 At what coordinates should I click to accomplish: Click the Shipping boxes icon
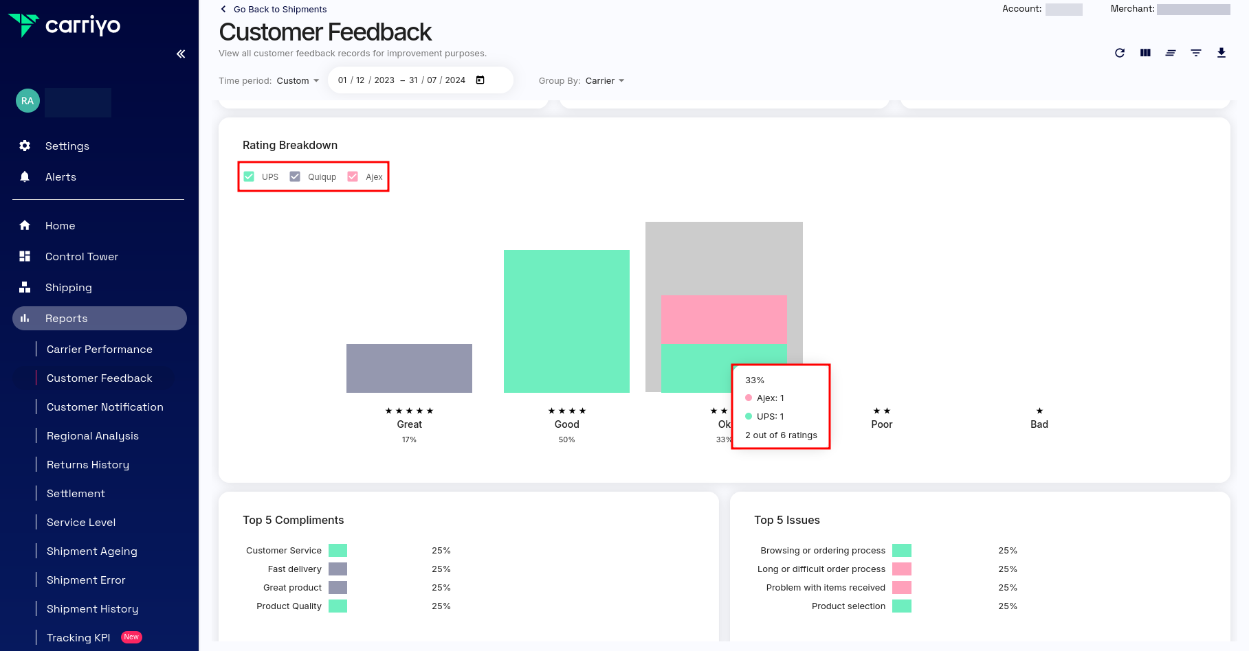(x=25, y=287)
